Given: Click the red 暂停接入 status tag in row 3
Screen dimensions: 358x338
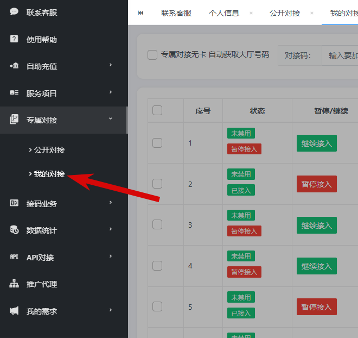Looking at the screenshot, I should [244, 231].
